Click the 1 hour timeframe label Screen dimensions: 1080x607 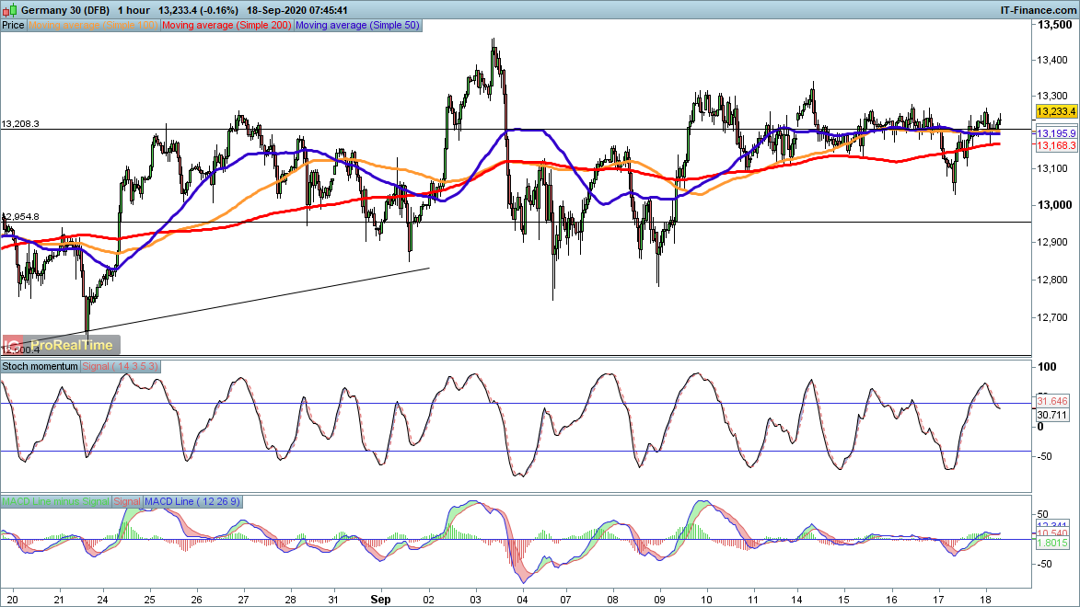click(x=134, y=10)
